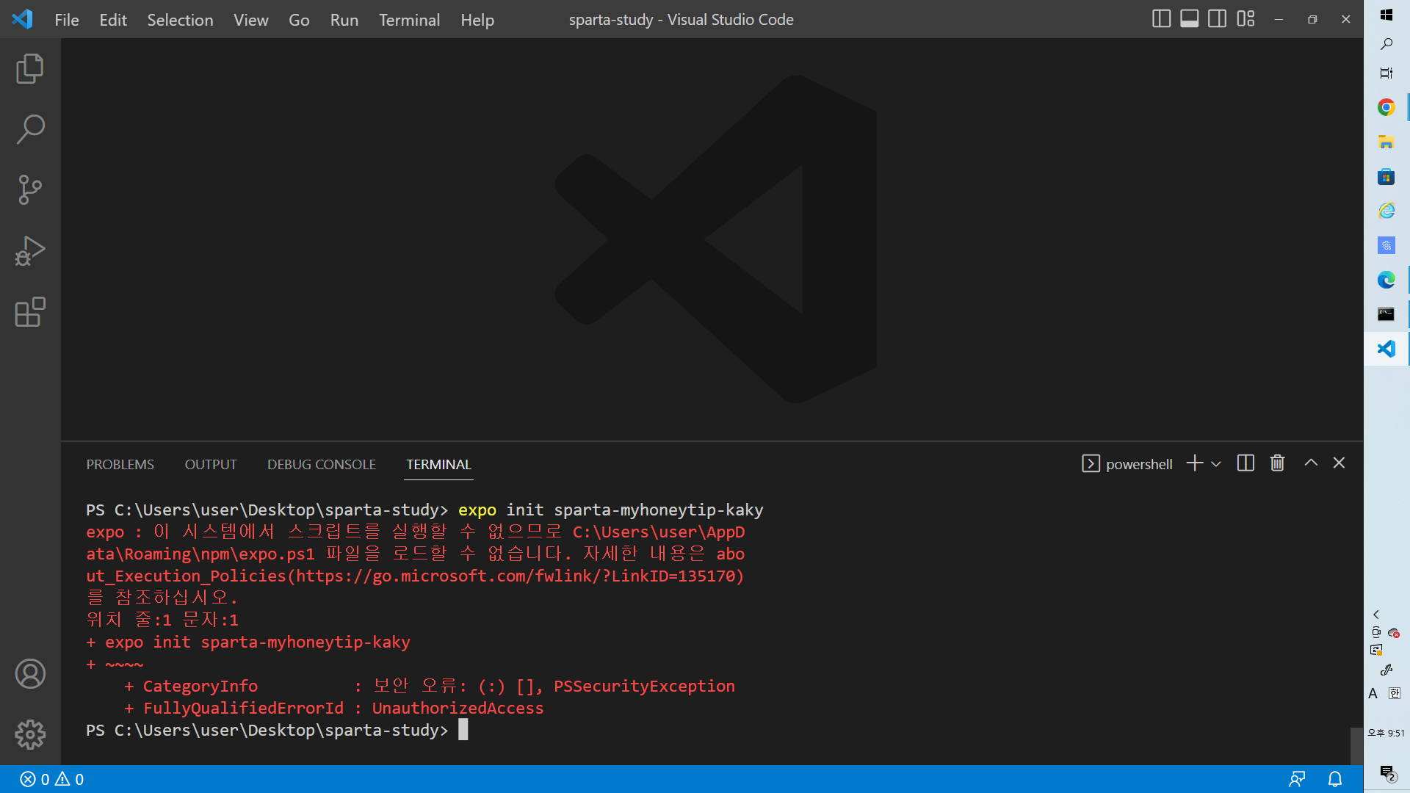Toggle the secondary side bar
The width and height of the screenshot is (1410, 793).
[x=1218, y=19]
